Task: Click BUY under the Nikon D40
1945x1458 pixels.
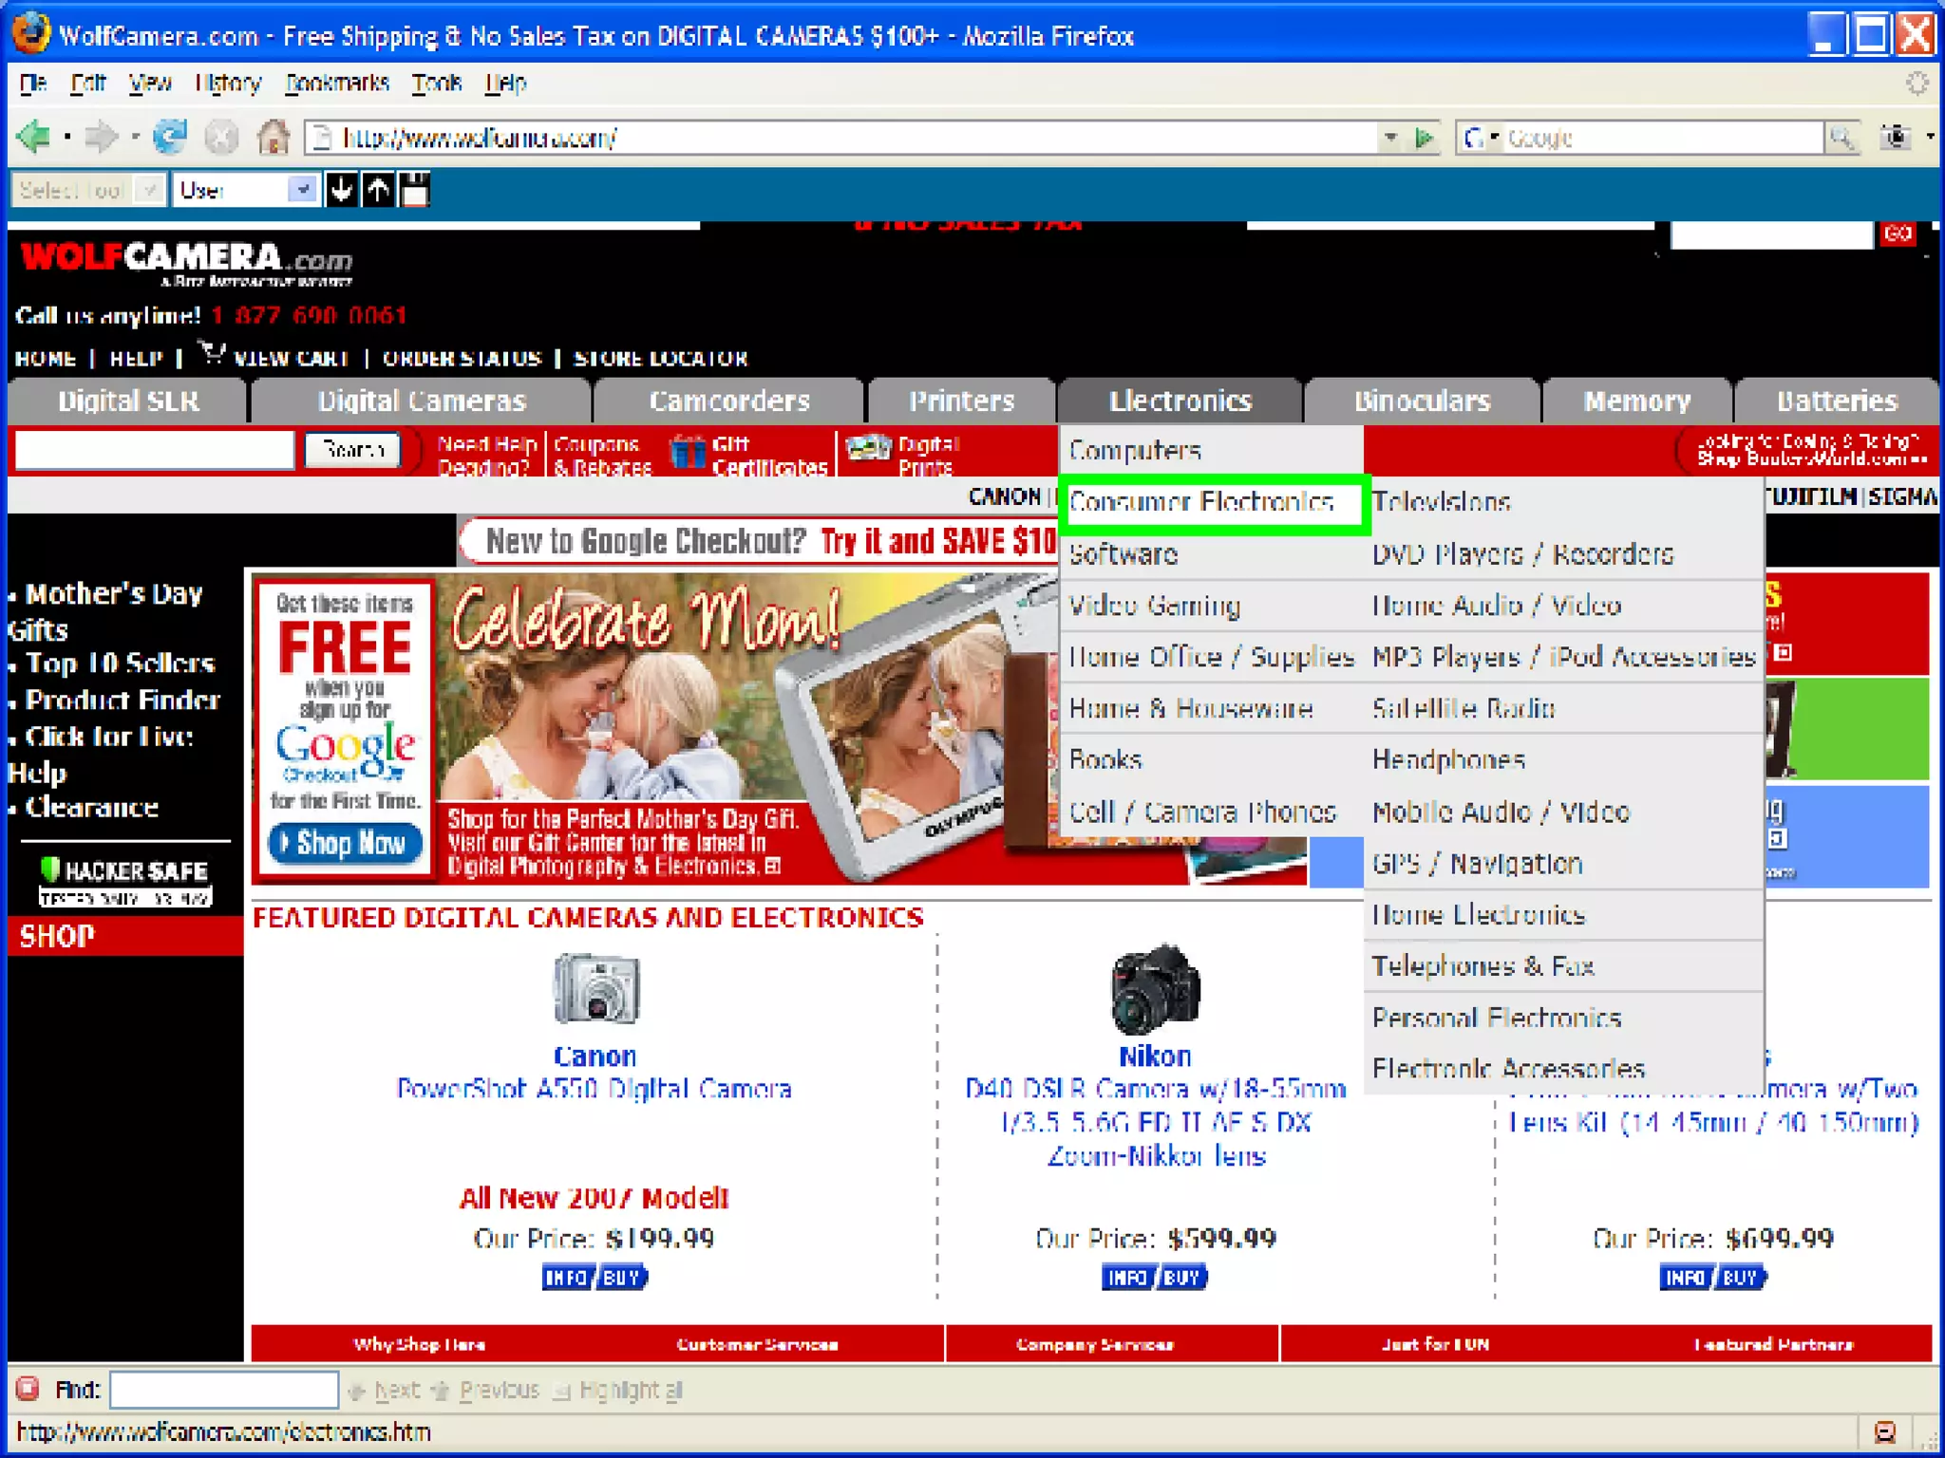Action: (x=1182, y=1278)
